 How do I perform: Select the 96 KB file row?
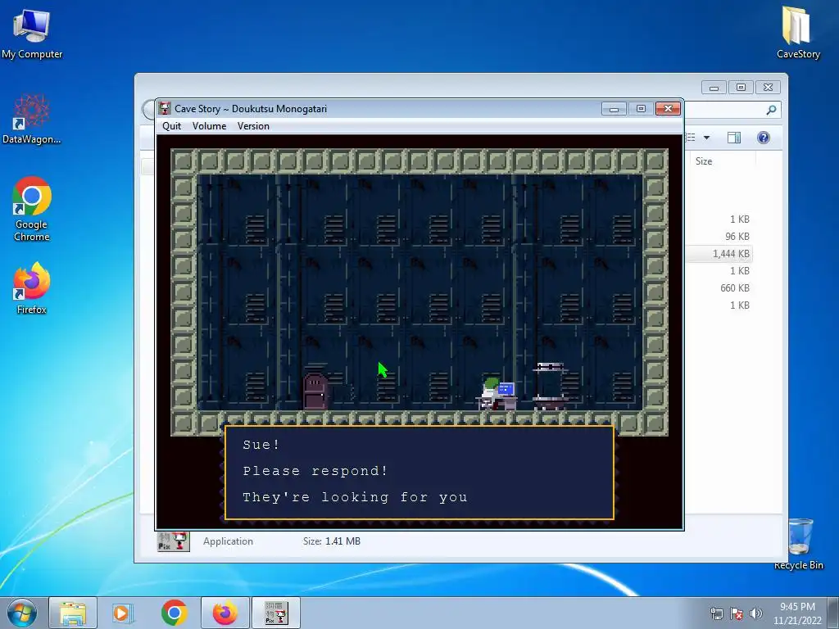point(719,237)
